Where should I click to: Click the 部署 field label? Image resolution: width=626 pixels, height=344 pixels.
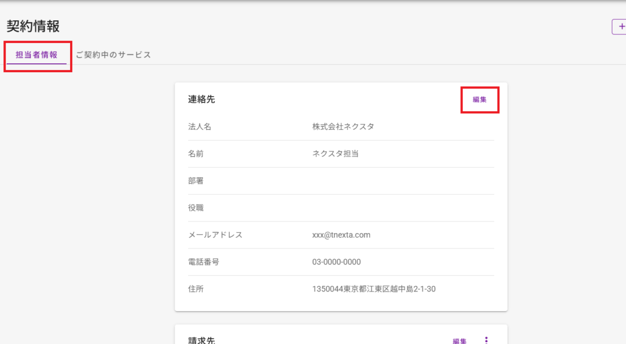[195, 181]
